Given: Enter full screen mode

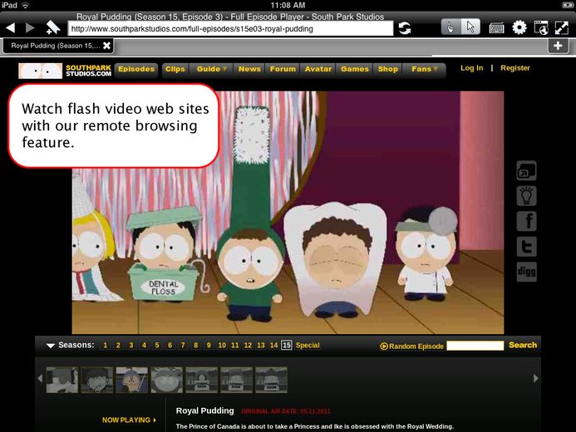Looking at the screenshot, I should (x=562, y=27).
